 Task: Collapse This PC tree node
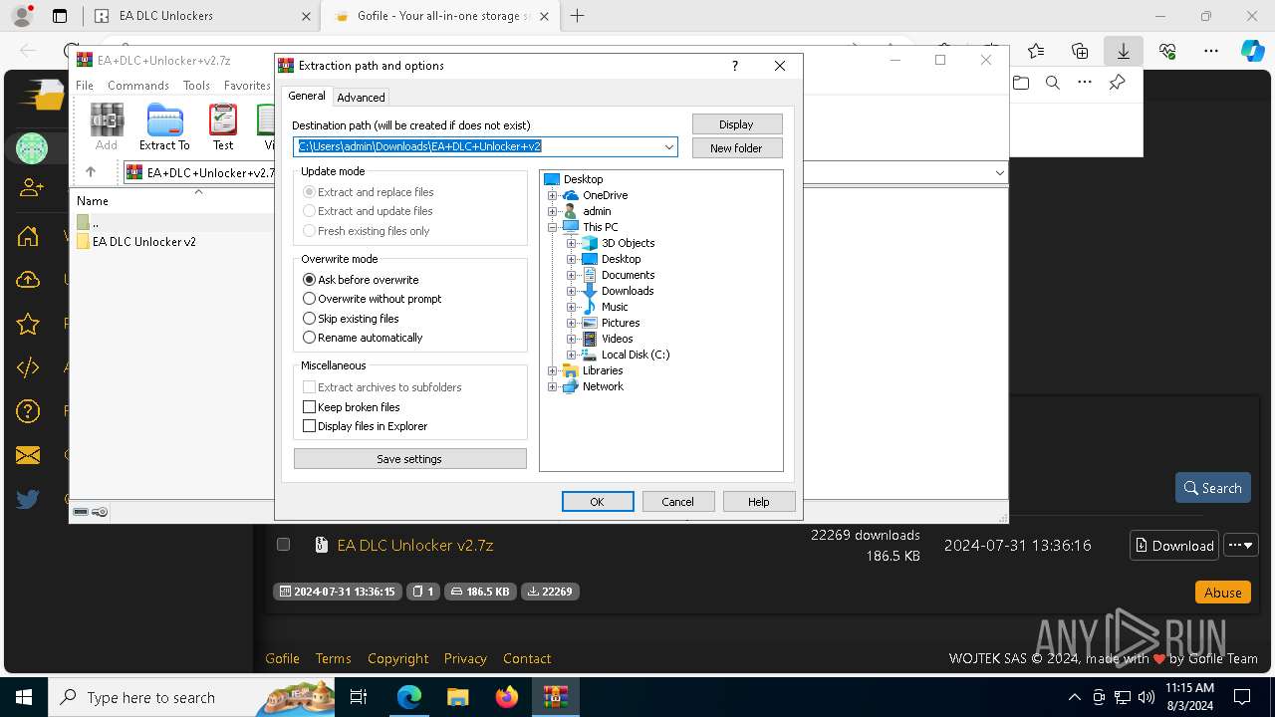(x=552, y=227)
